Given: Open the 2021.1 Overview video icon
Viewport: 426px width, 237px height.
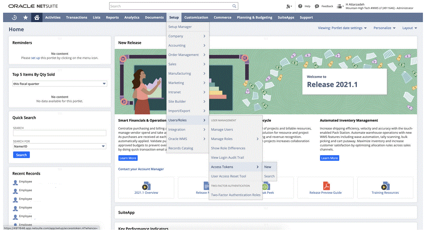Looking at the screenshot, I should coord(146,186).
